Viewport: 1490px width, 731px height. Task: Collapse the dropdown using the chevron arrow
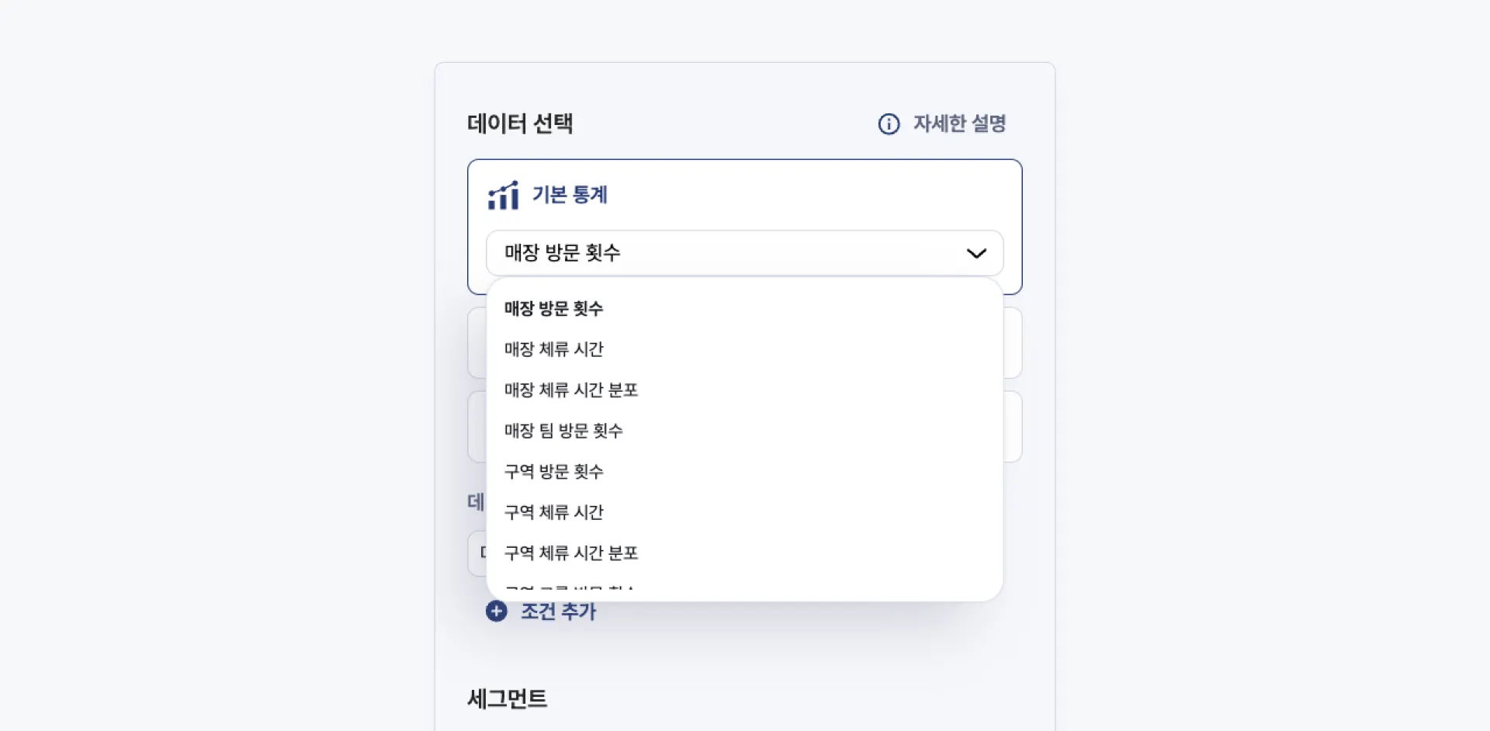point(975,254)
